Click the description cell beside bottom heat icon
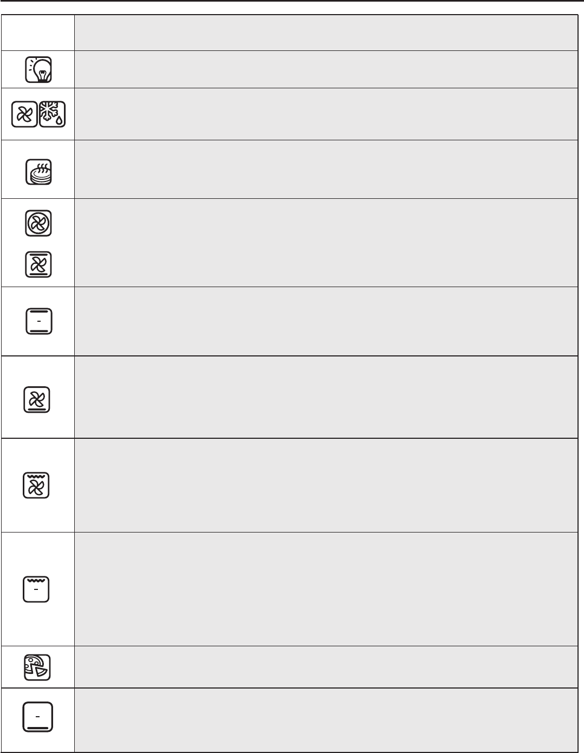Image resolution: width=584 pixels, height=753 pixels. click(325, 720)
